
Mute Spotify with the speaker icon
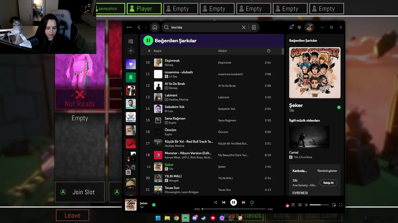[x=306, y=205]
